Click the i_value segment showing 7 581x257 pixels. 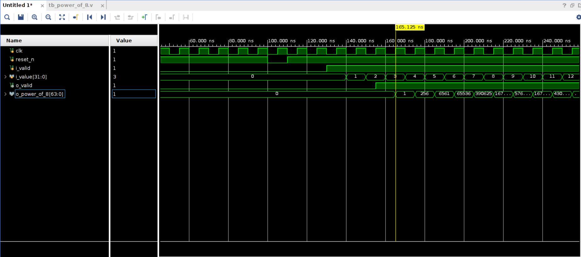(x=474, y=76)
